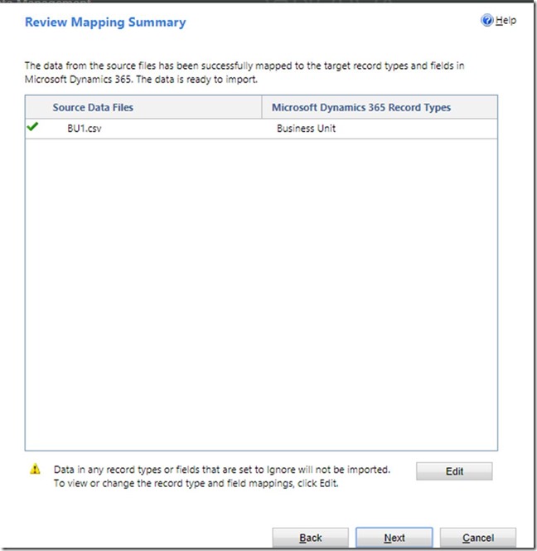Click the green checkmark beside BU1.csv
This screenshot has height=551, width=537.
(x=33, y=129)
